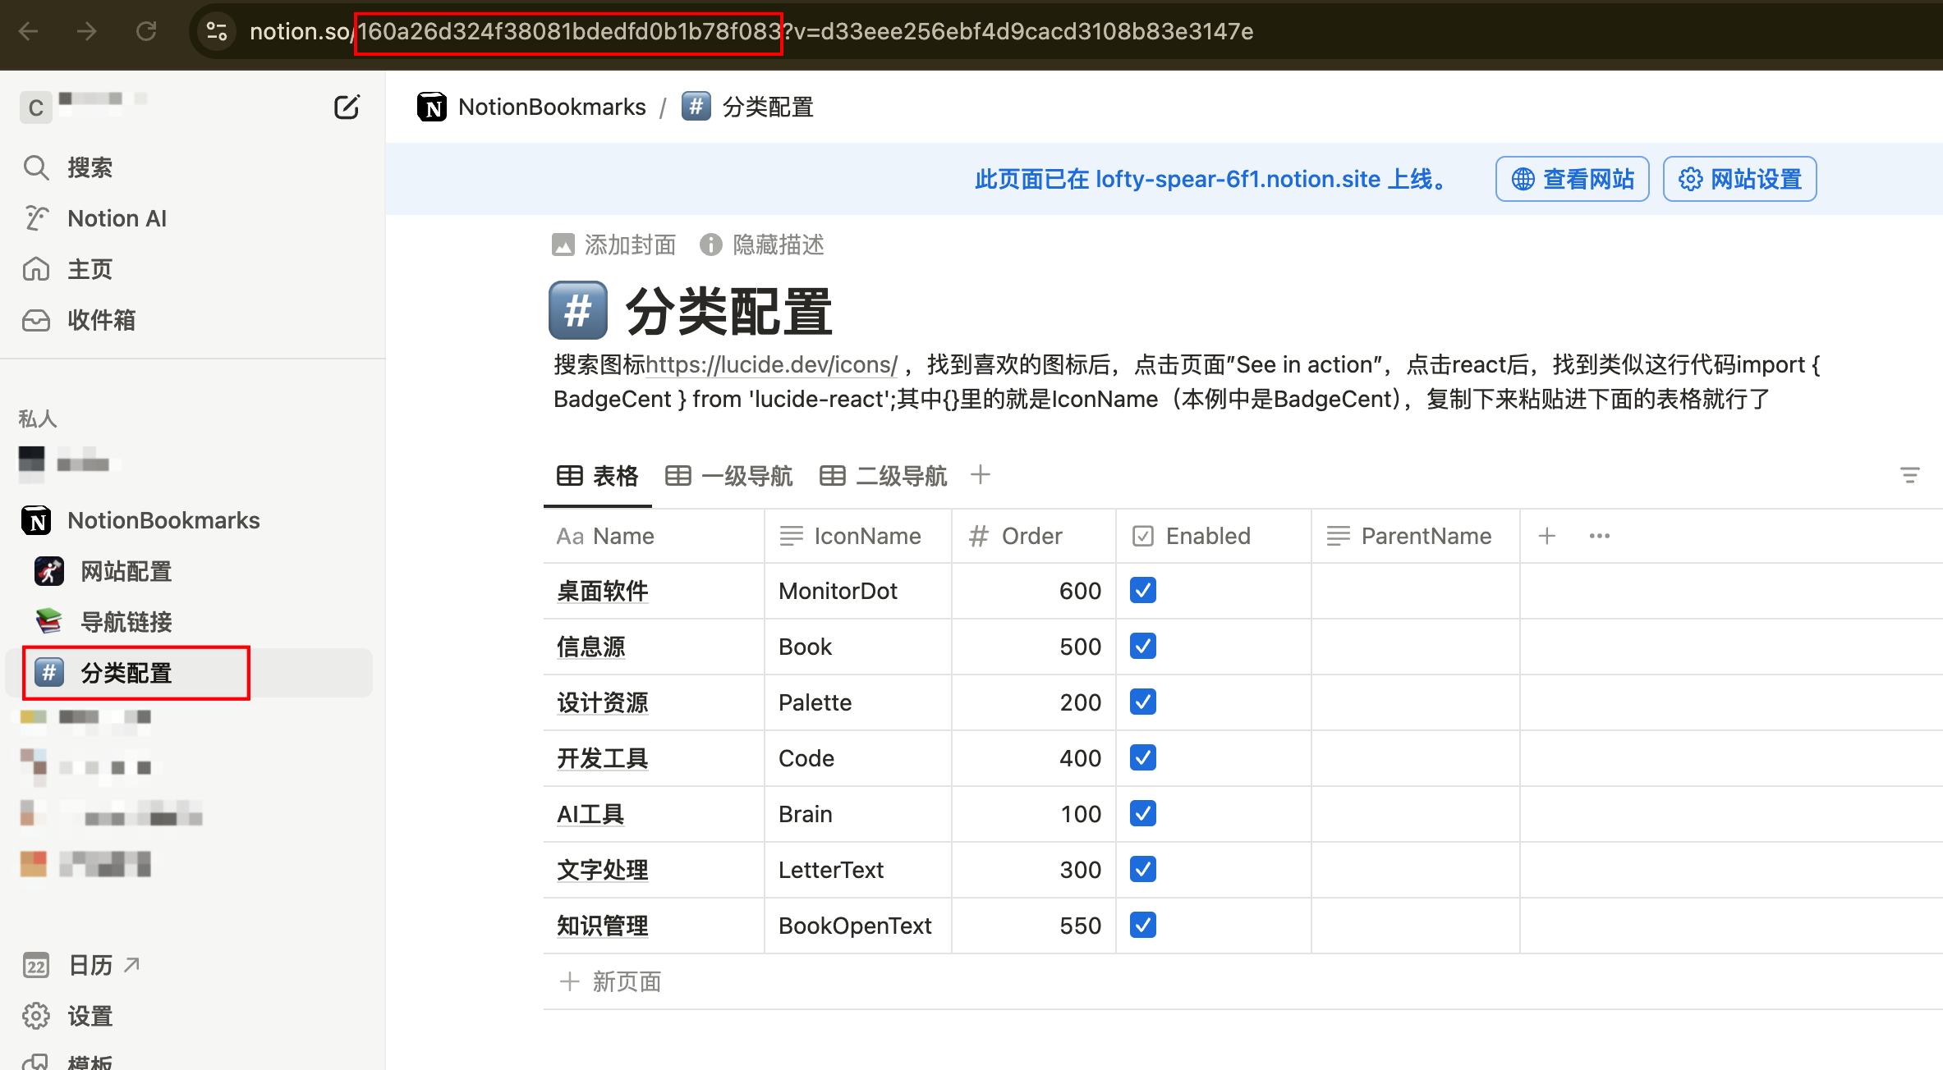Click the ParentName column header
This screenshot has height=1070, width=1943.
1416,536
